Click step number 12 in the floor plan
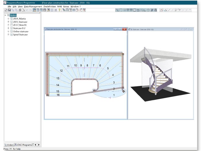Viewport: 201px width, 151px height. tap(61, 71)
